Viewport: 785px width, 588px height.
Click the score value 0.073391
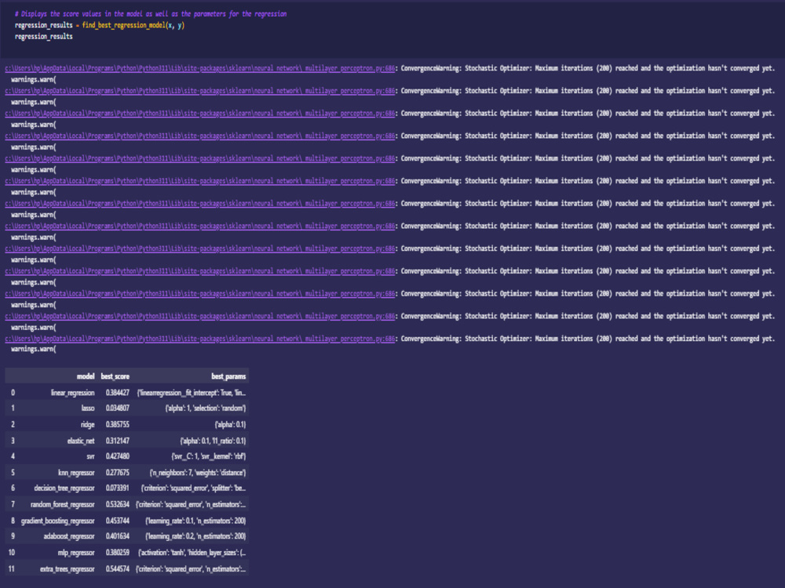coord(118,488)
